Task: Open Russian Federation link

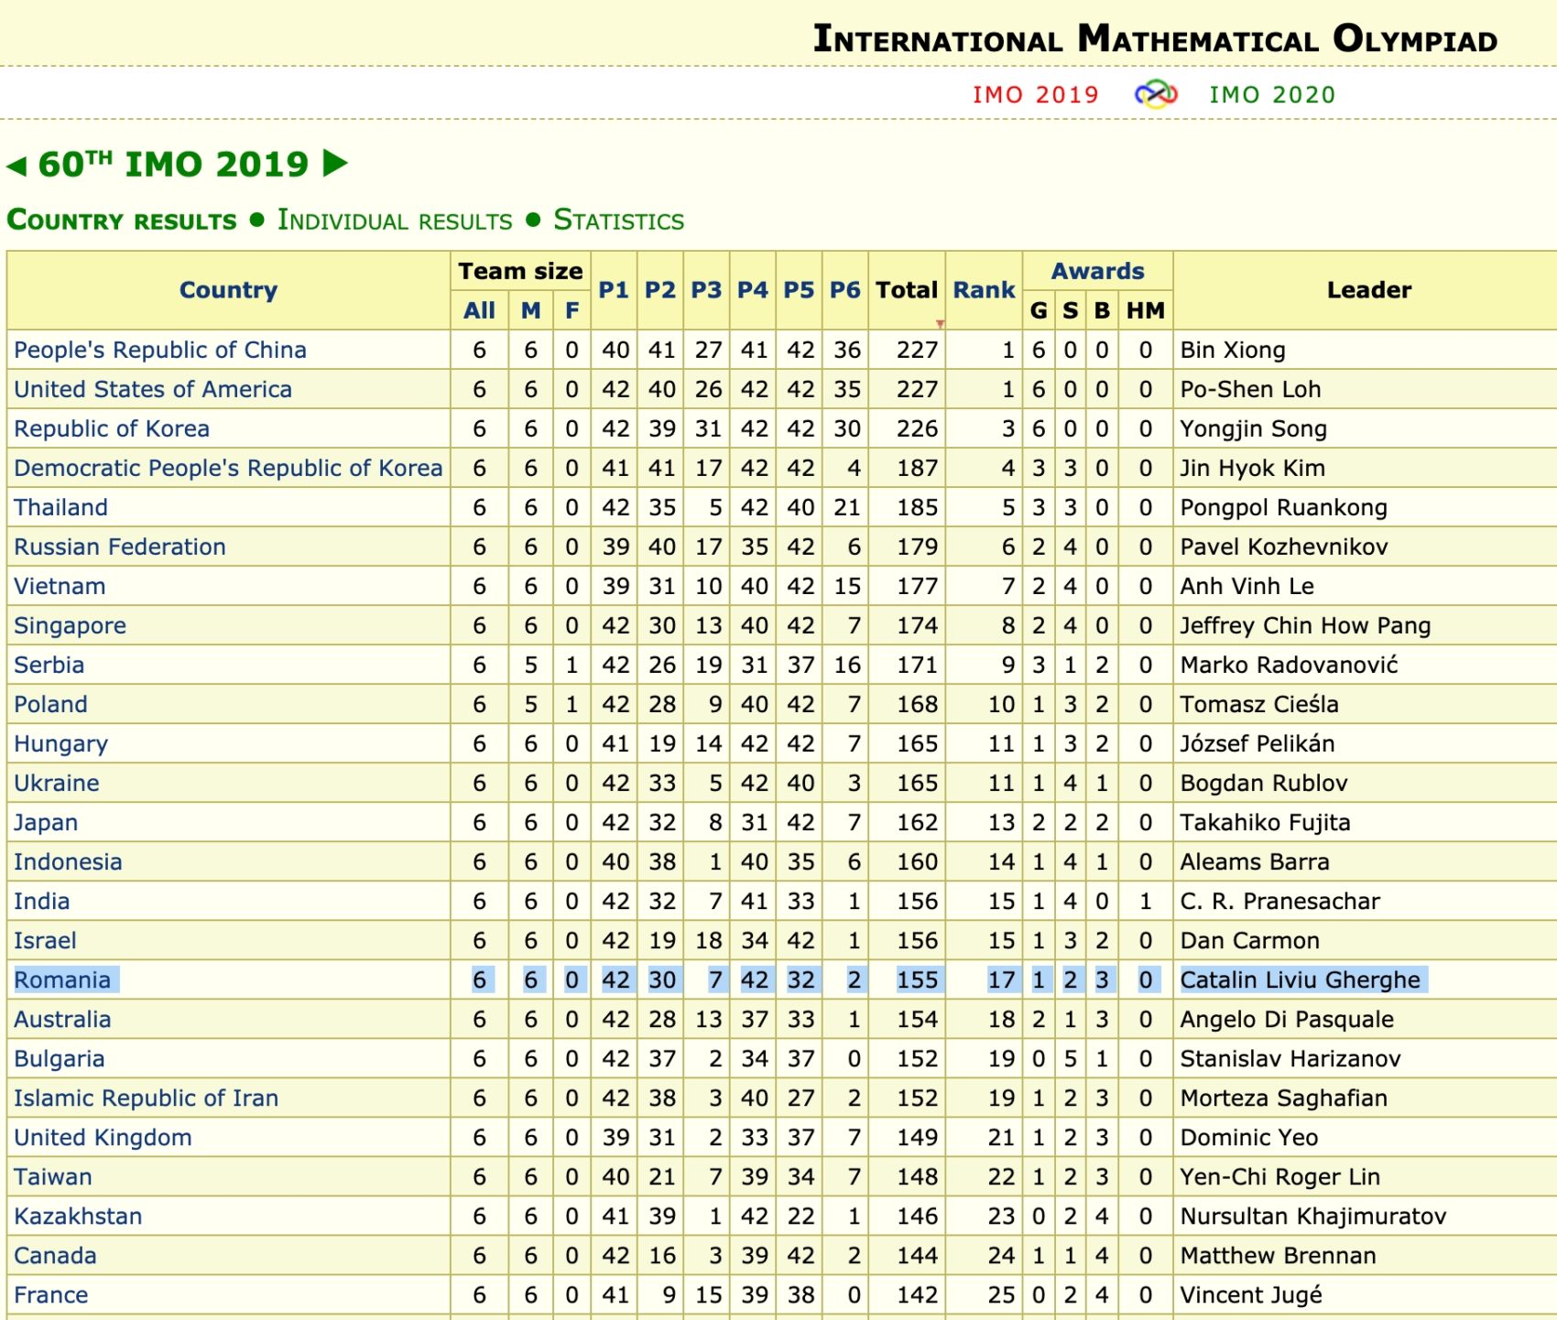Action: coord(120,546)
